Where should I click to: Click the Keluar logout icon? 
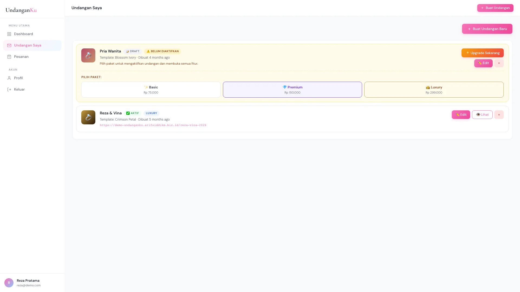(x=9, y=89)
